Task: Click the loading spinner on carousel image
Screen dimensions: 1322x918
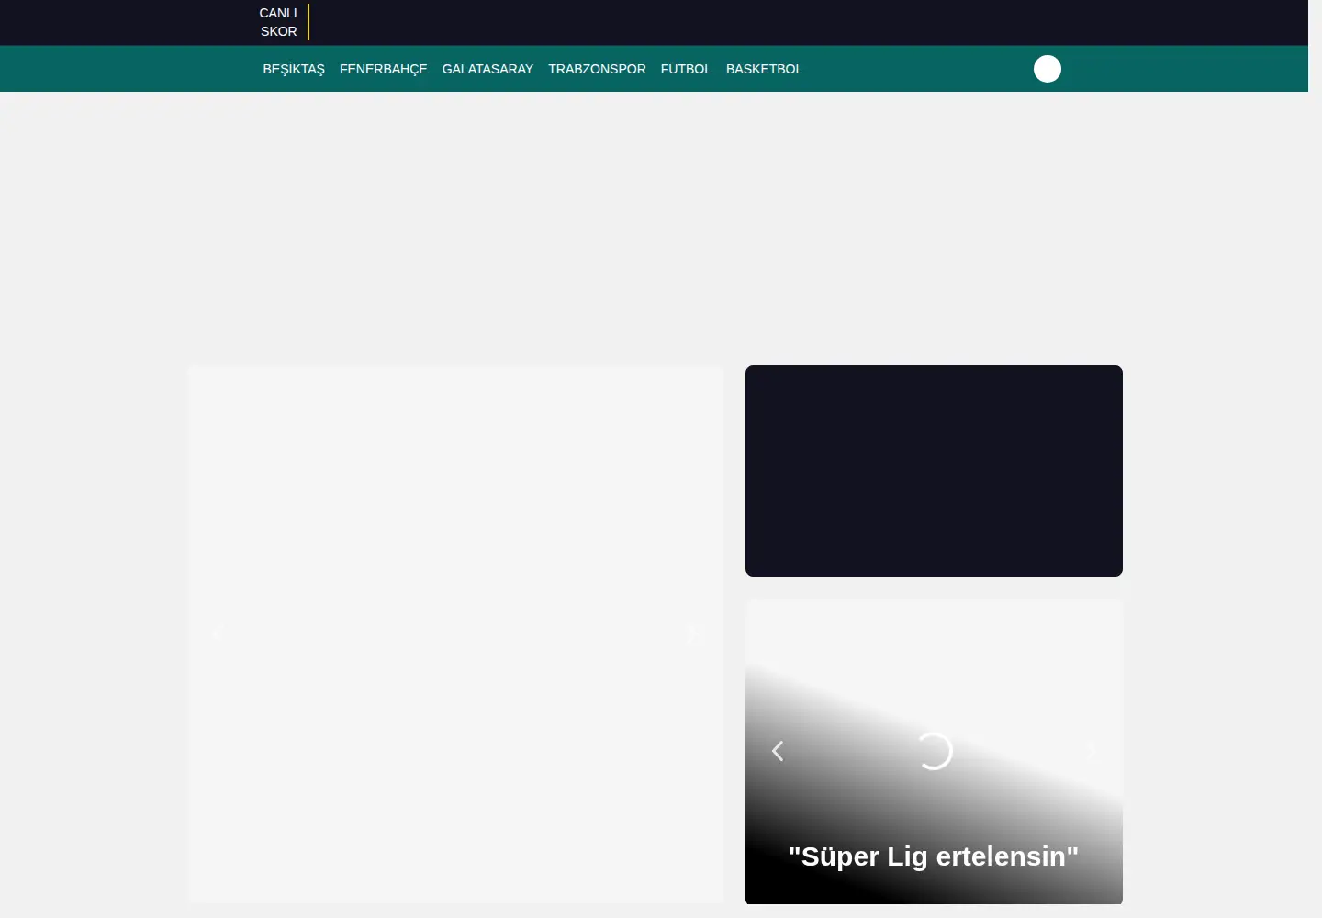Action: pos(935,751)
